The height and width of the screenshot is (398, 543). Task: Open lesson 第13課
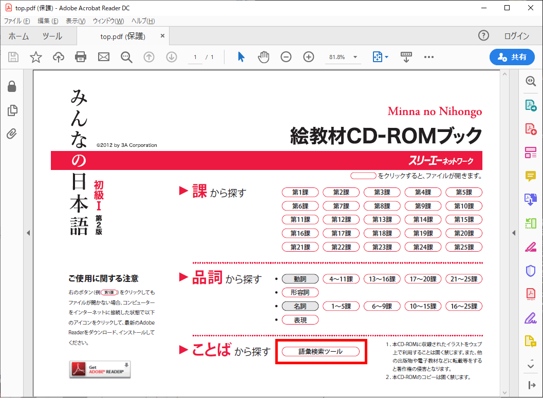pos(382,220)
